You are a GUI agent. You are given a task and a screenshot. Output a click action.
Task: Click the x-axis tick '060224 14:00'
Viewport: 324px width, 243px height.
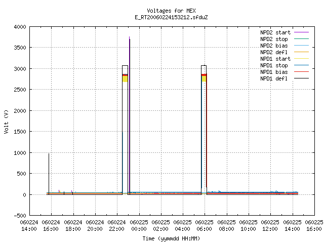tap(29, 226)
